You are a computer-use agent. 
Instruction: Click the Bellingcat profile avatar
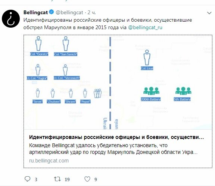click(x=11, y=19)
